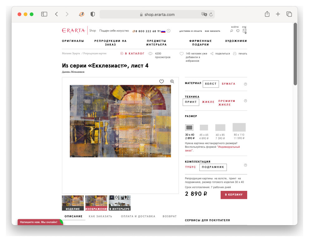The width and height of the screenshot is (309, 242).
Task: Click the magnifier zoom icon above painting
Action: (x=172, y=81)
